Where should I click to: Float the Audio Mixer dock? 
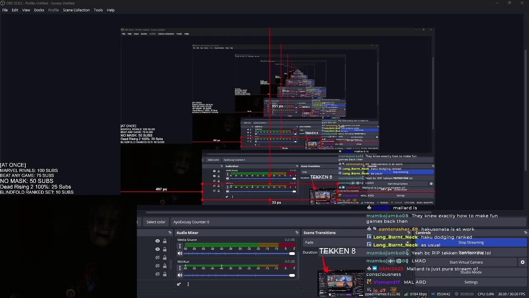click(297, 233)
